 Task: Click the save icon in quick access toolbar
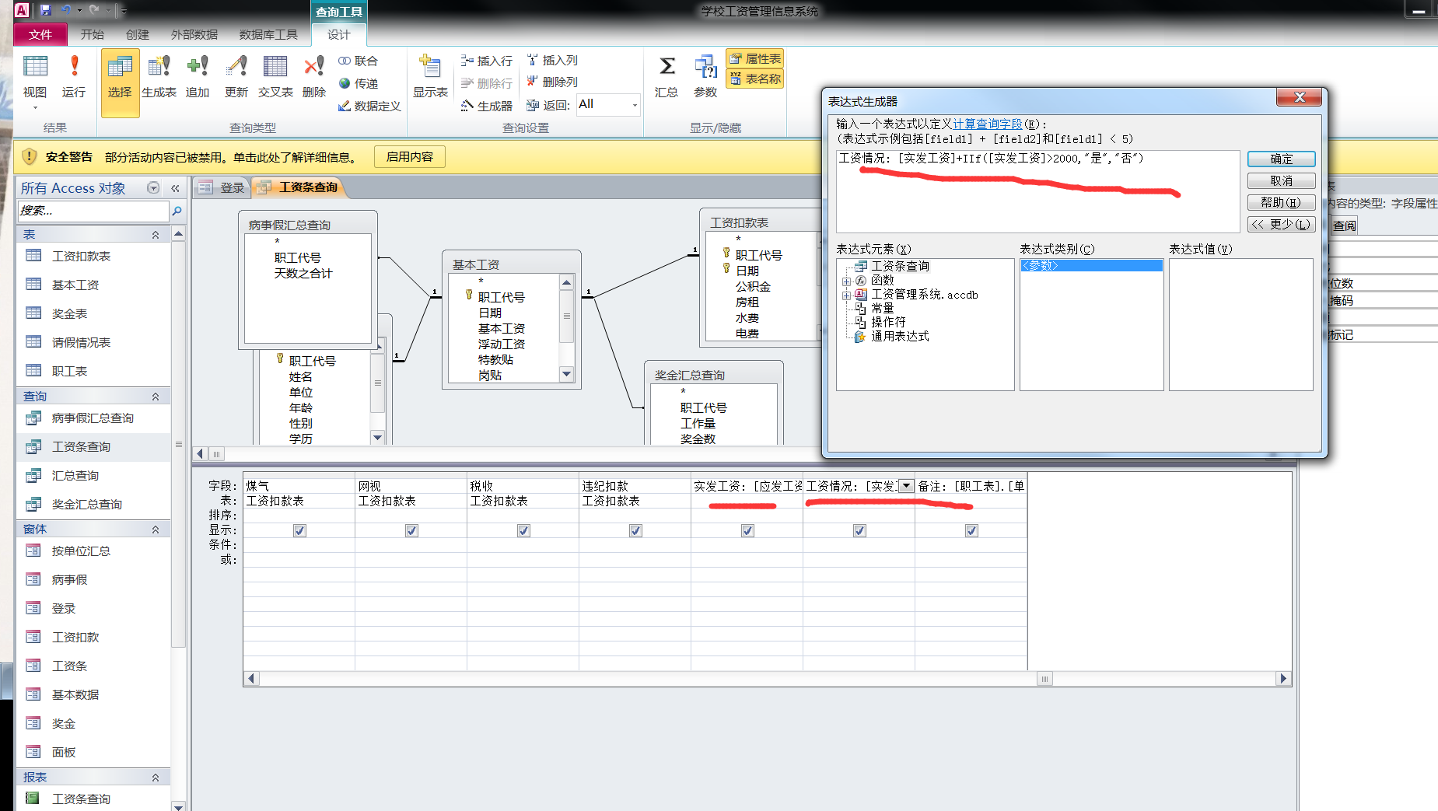(x=46, y=10)
